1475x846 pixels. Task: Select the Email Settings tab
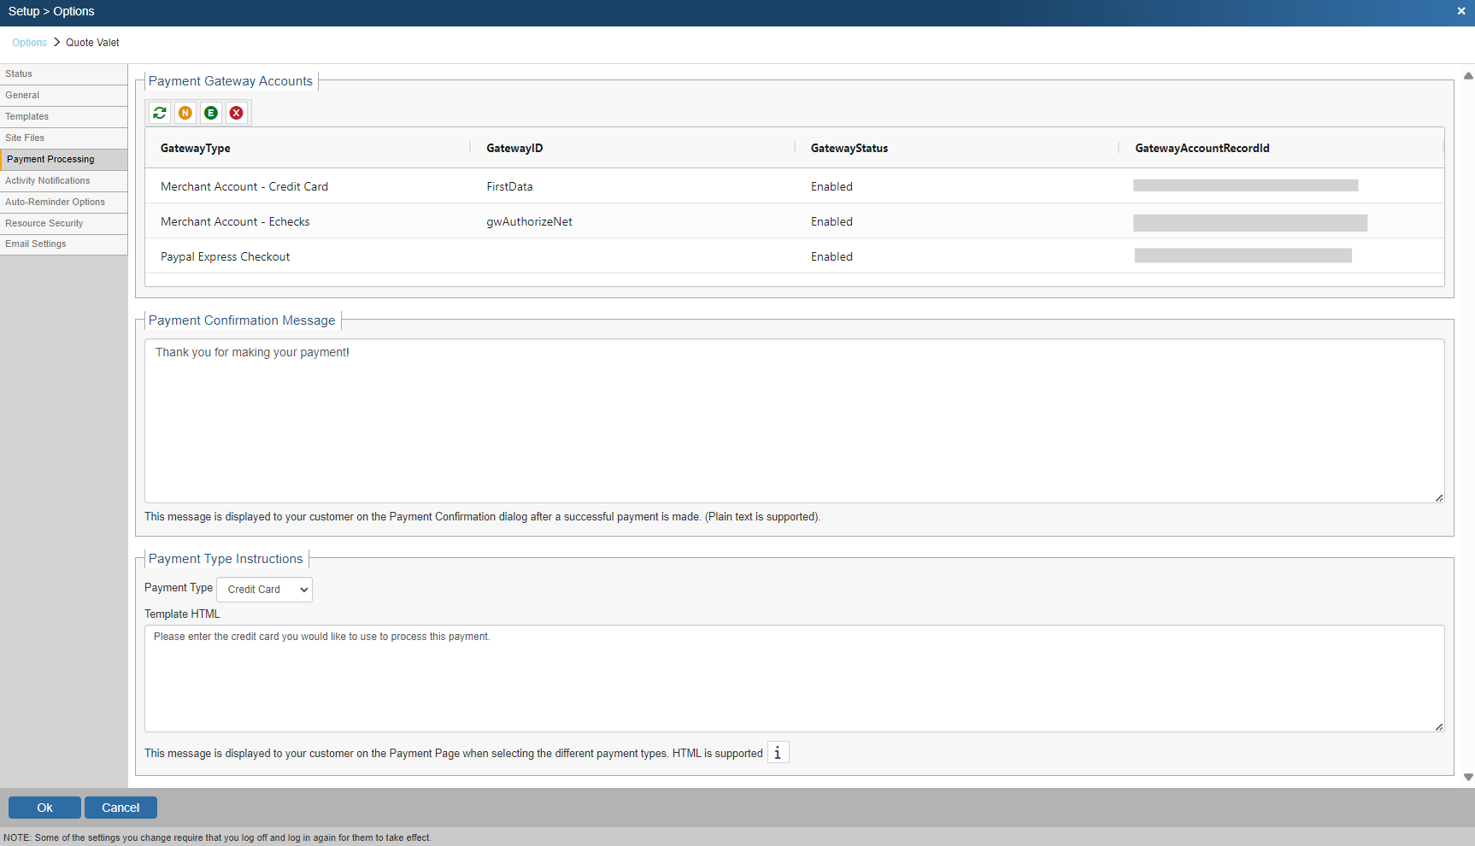pos(63,244)
